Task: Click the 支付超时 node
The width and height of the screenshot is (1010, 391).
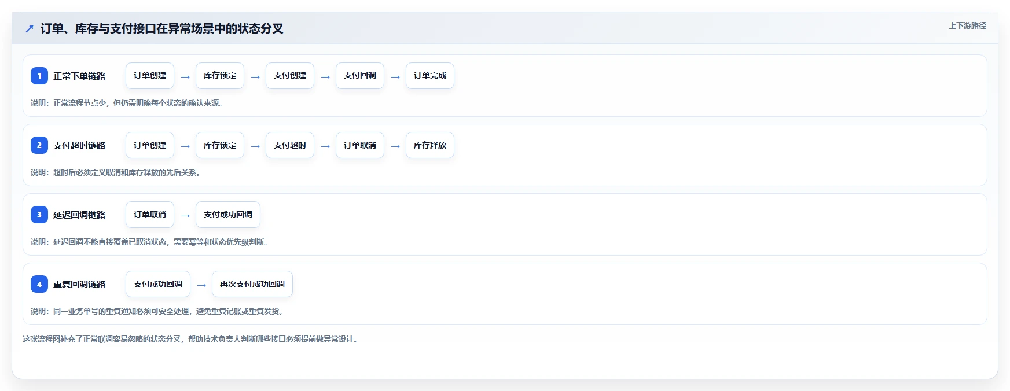Action: 290,145
